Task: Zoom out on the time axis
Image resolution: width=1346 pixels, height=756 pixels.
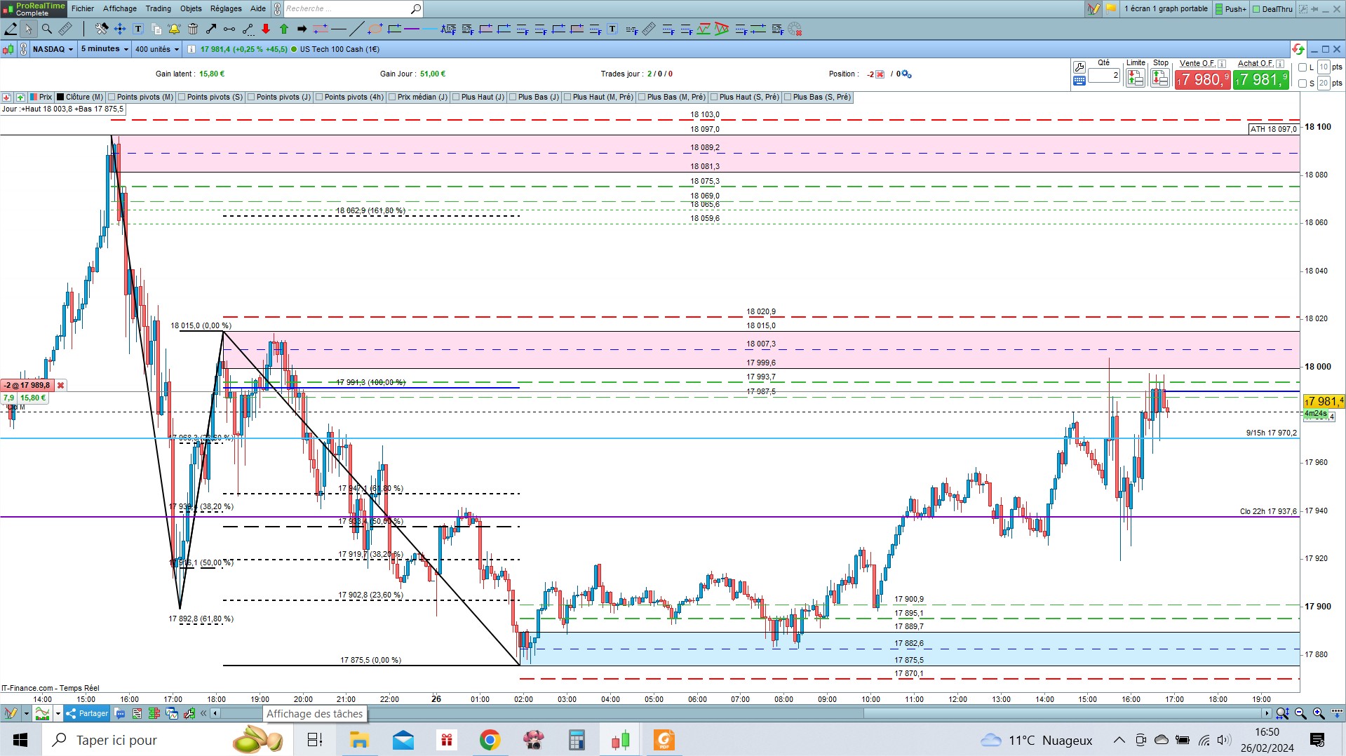Action: tap(1300, 713)
